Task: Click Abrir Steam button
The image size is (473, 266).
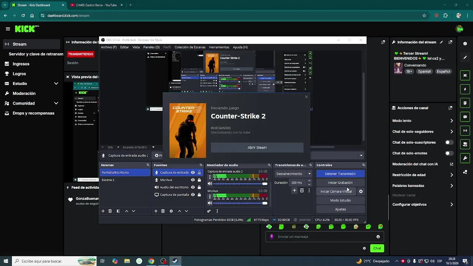Action: [x=257, y=147]
